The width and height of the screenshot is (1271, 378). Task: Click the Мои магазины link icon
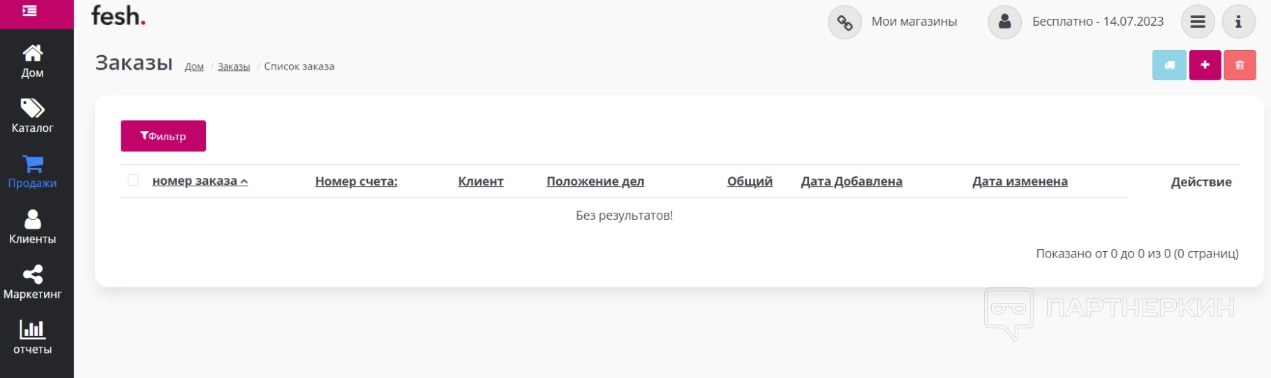pos(845,22)
